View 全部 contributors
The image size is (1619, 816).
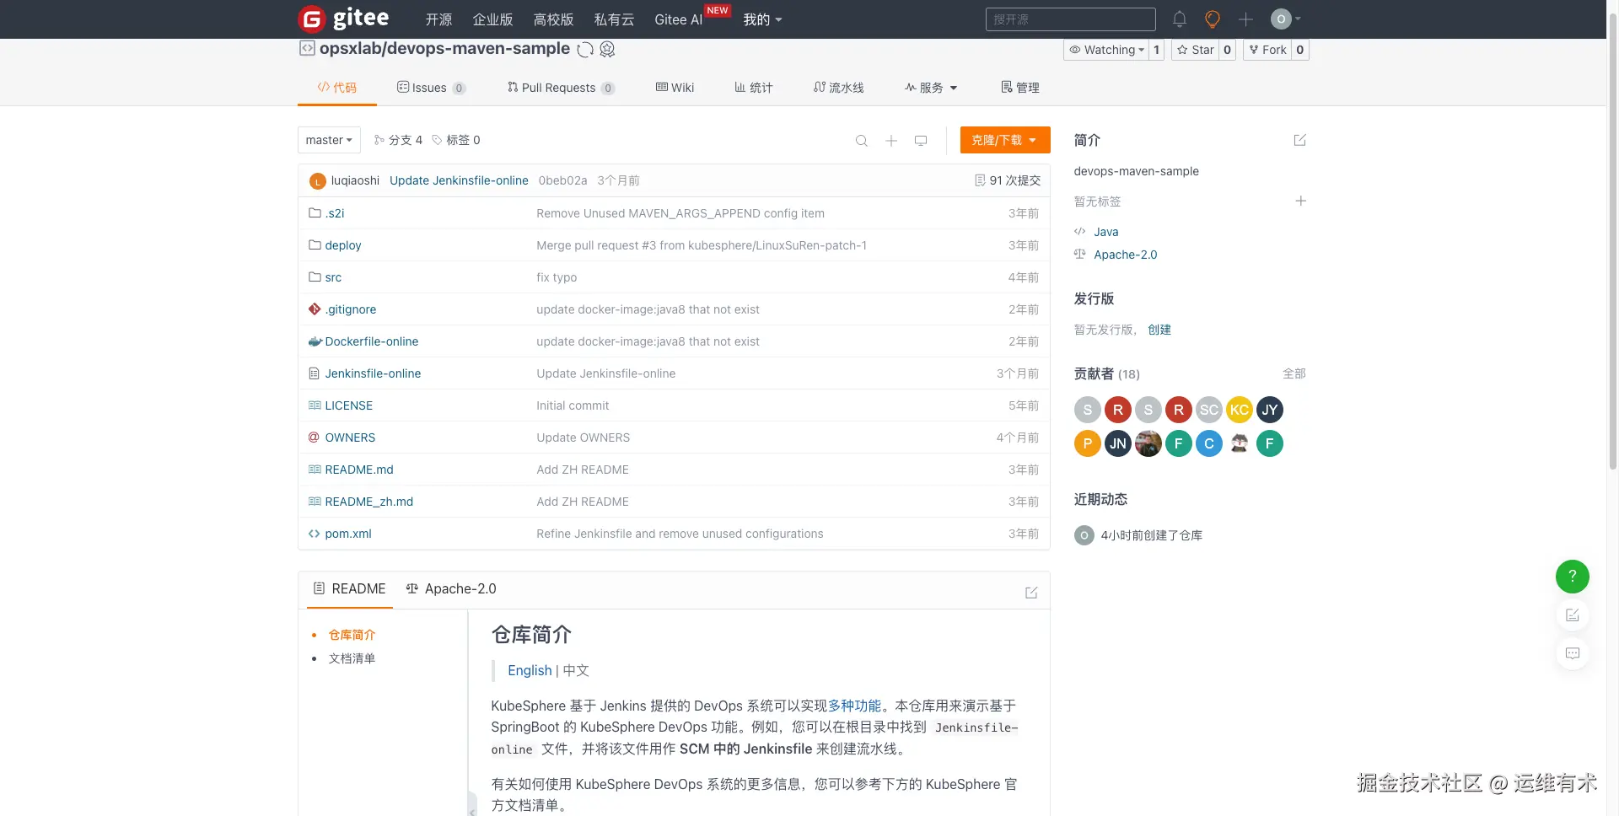[1294, 373]
